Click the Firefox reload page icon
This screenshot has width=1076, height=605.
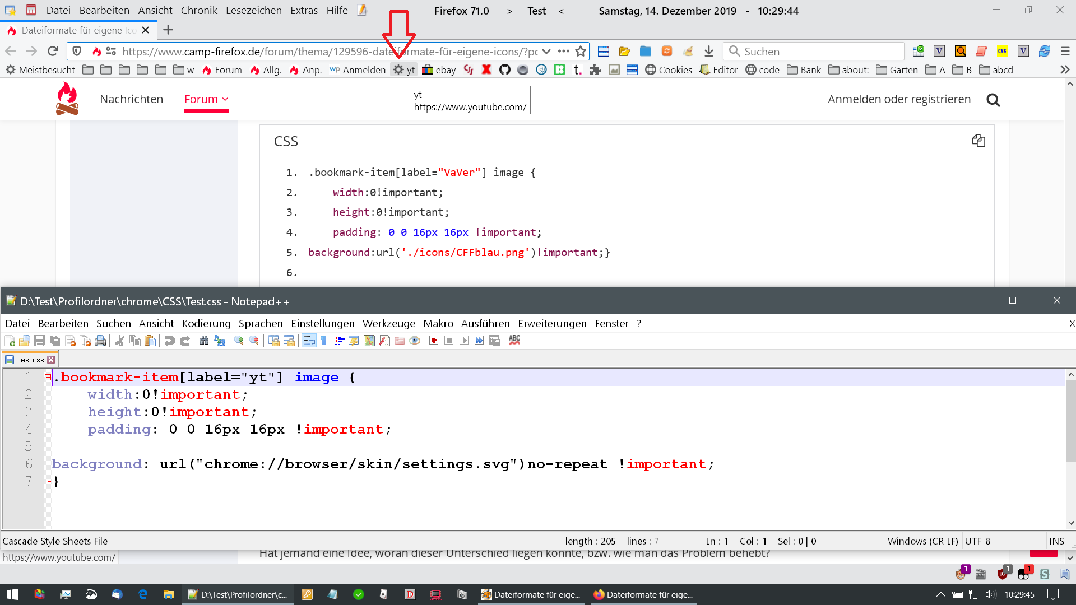click(x=53, y=52)
